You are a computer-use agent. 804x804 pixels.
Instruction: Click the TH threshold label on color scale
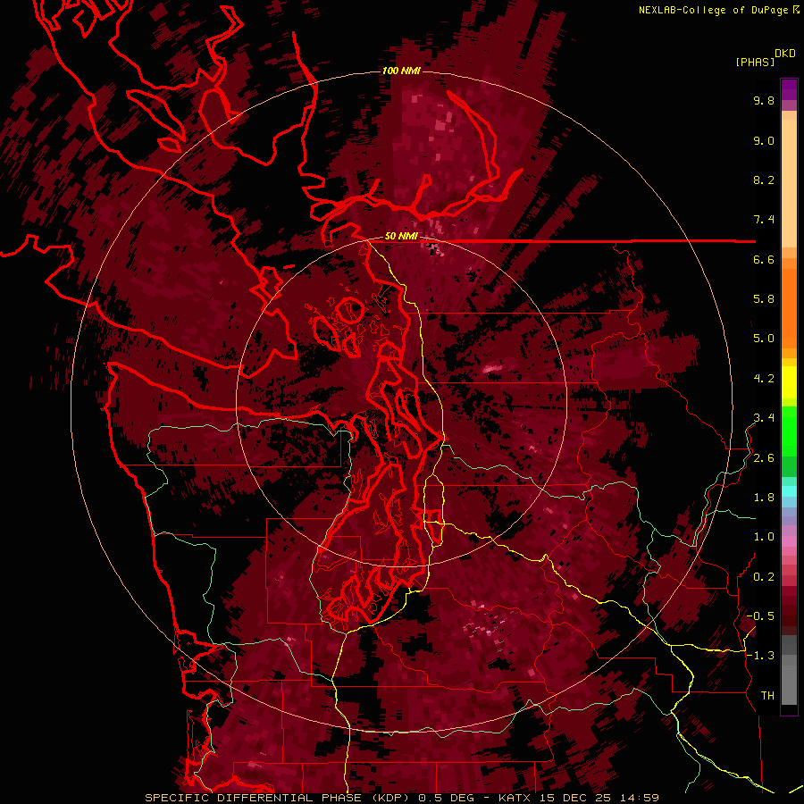pyautogui.click(x=767, y=696)
